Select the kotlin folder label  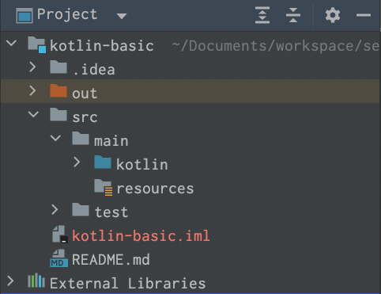(142, 164)
